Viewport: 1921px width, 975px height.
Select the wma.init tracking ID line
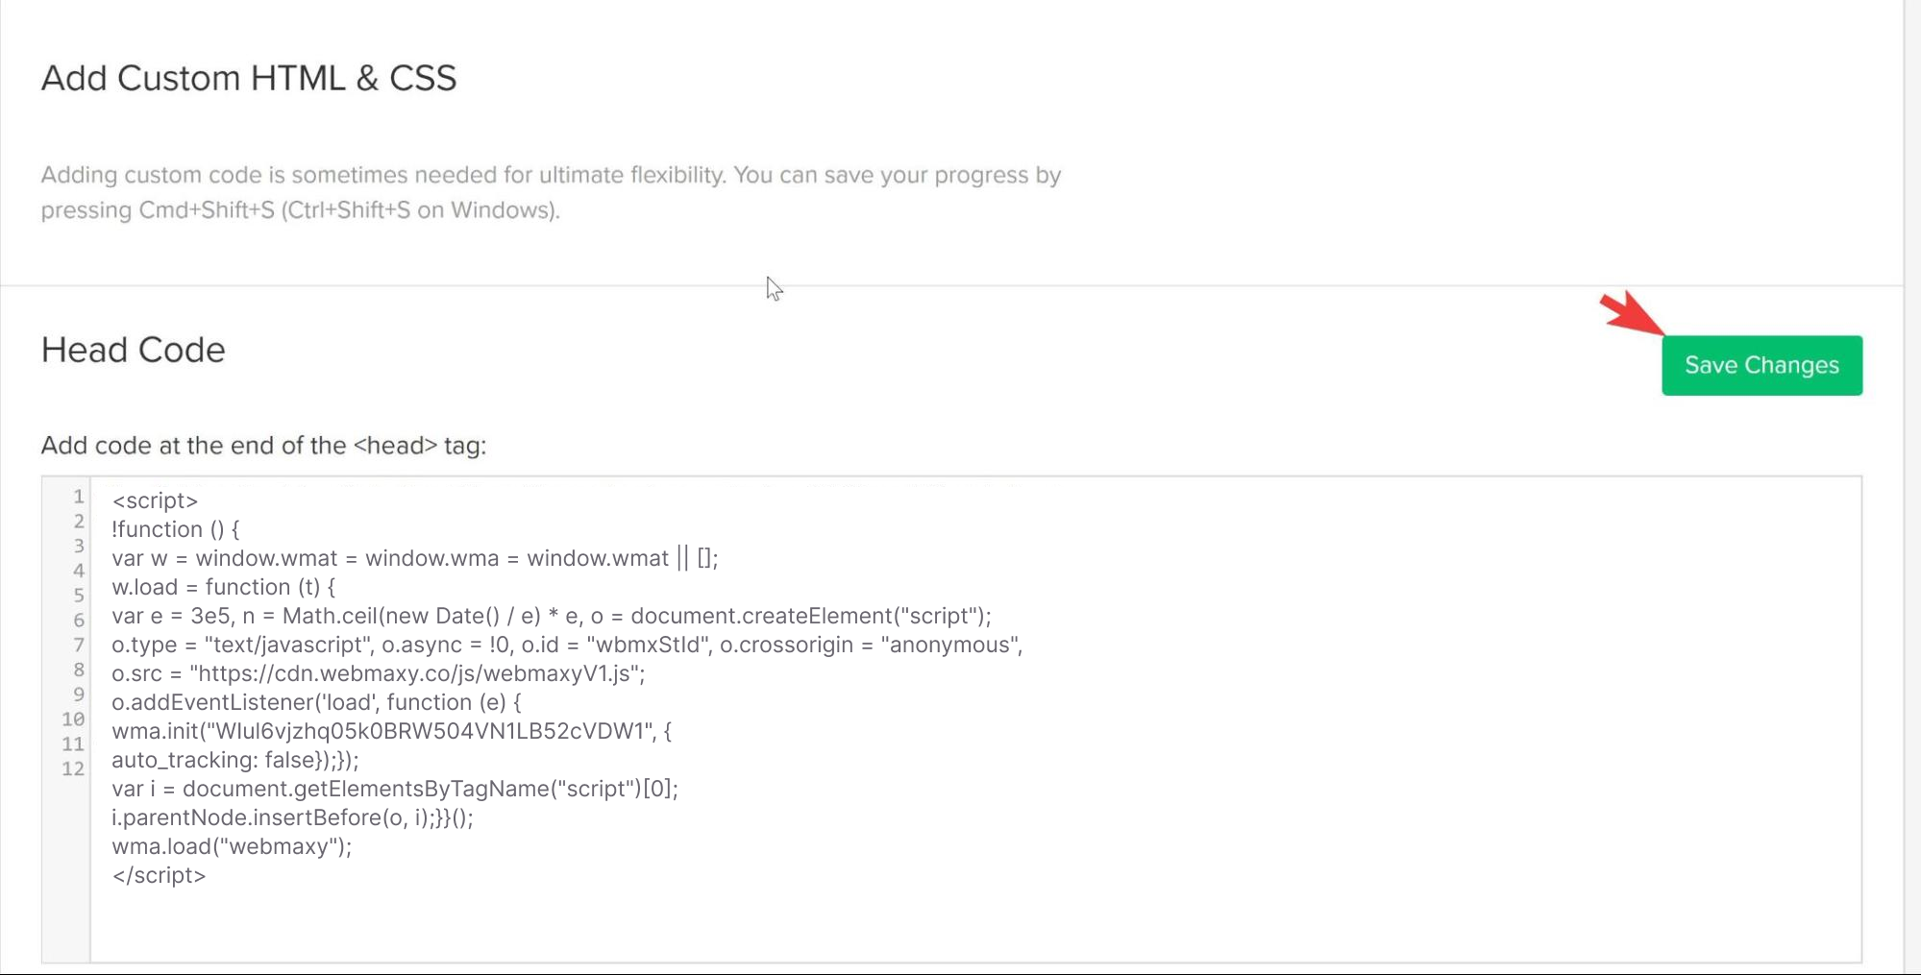(391, 731)
